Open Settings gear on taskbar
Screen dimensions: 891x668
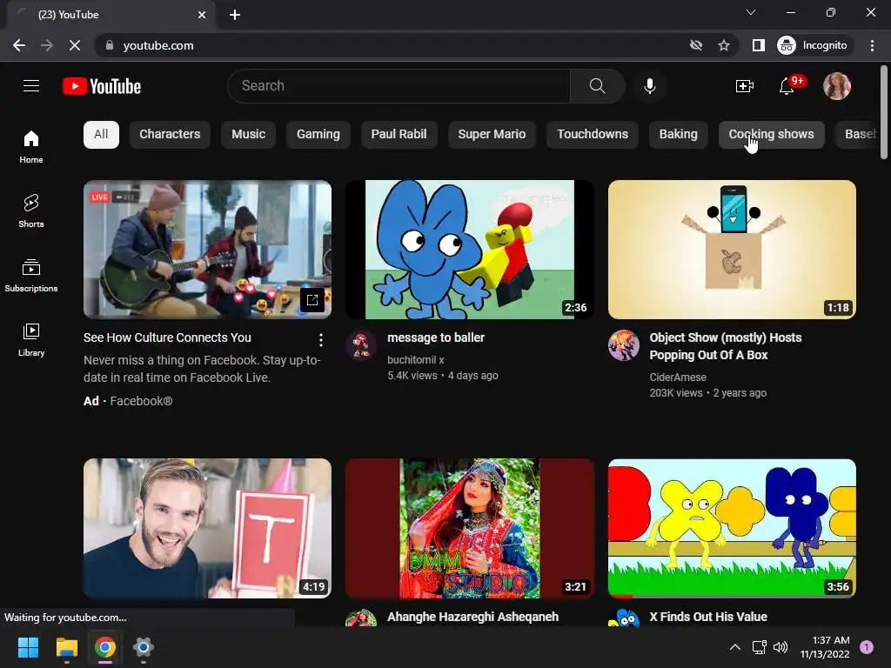(144, 647)
